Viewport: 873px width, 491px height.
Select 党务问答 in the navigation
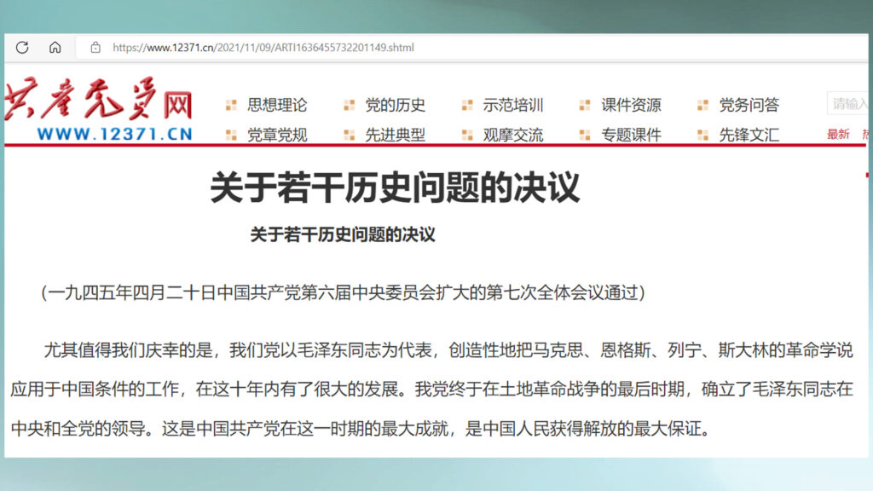tap(749, 106)
